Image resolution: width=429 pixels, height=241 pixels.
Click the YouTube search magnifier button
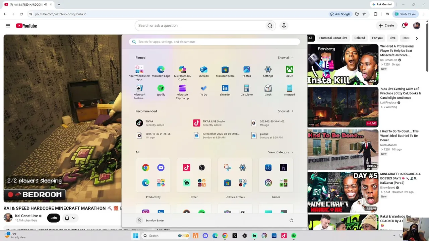point(270,26)
